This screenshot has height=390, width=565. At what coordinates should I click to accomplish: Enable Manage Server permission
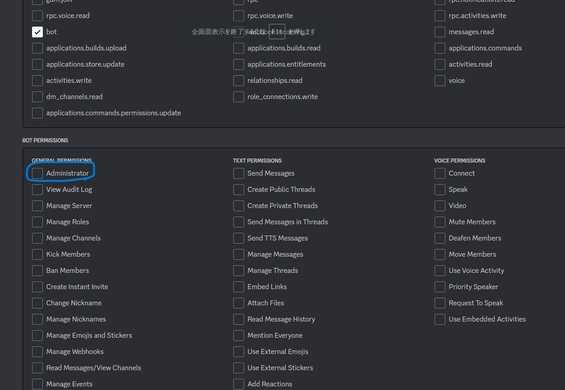(37, 206)
